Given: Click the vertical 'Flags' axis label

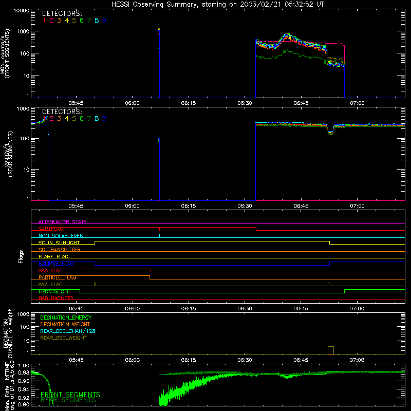Looking at the screenshot, I should click(x=21, y=256).
